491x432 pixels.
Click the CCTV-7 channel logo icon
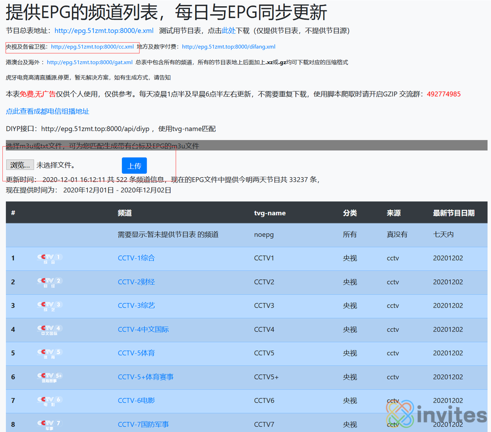tap(50, 425)
